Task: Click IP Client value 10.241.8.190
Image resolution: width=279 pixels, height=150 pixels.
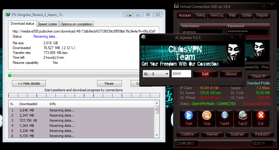Action: tap(209, 88)
